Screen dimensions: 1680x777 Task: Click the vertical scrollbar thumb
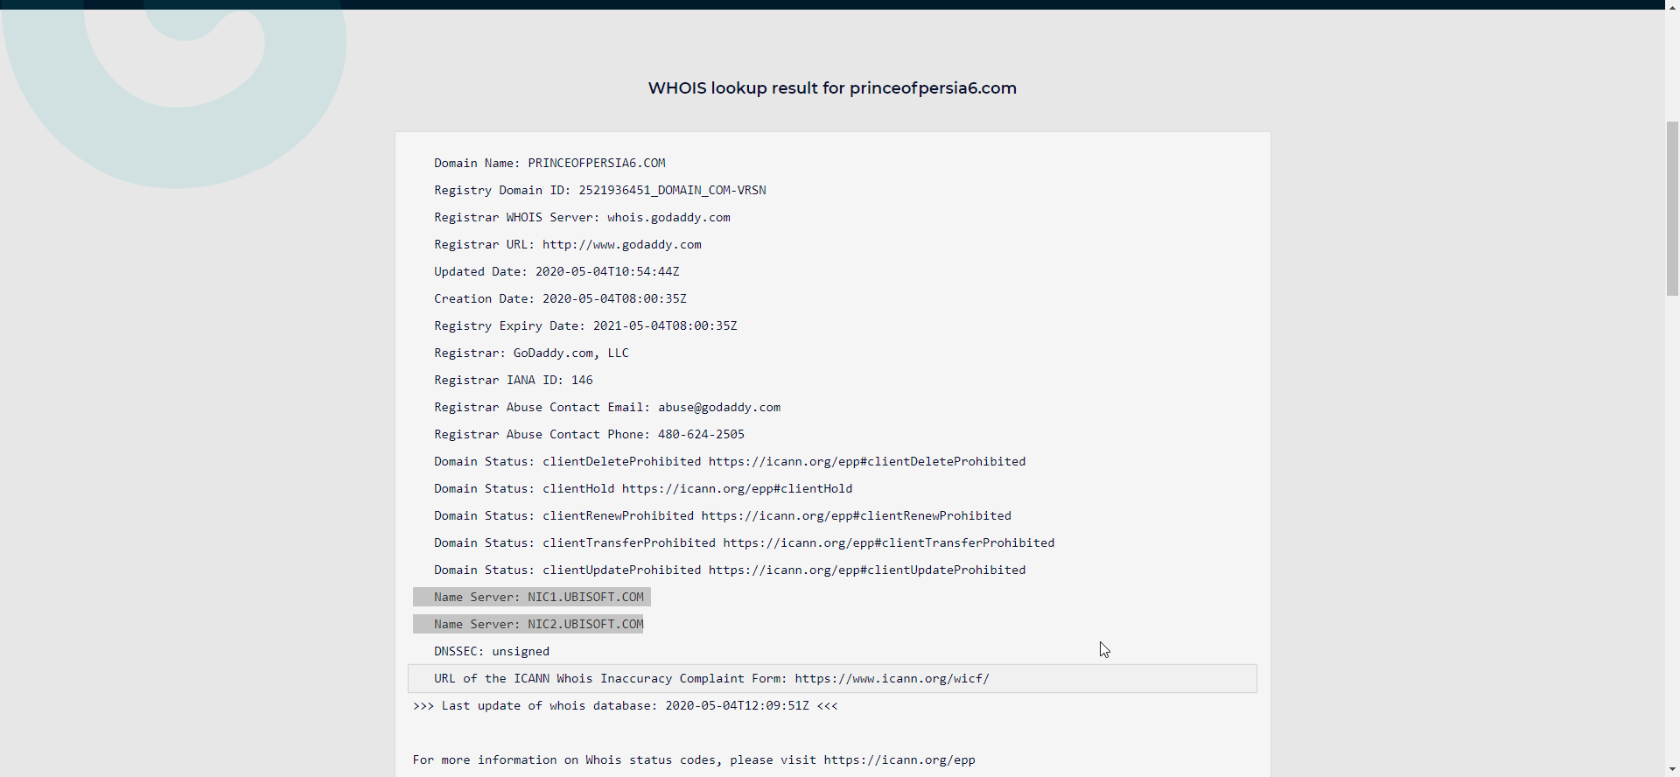tap(1672, 208)
